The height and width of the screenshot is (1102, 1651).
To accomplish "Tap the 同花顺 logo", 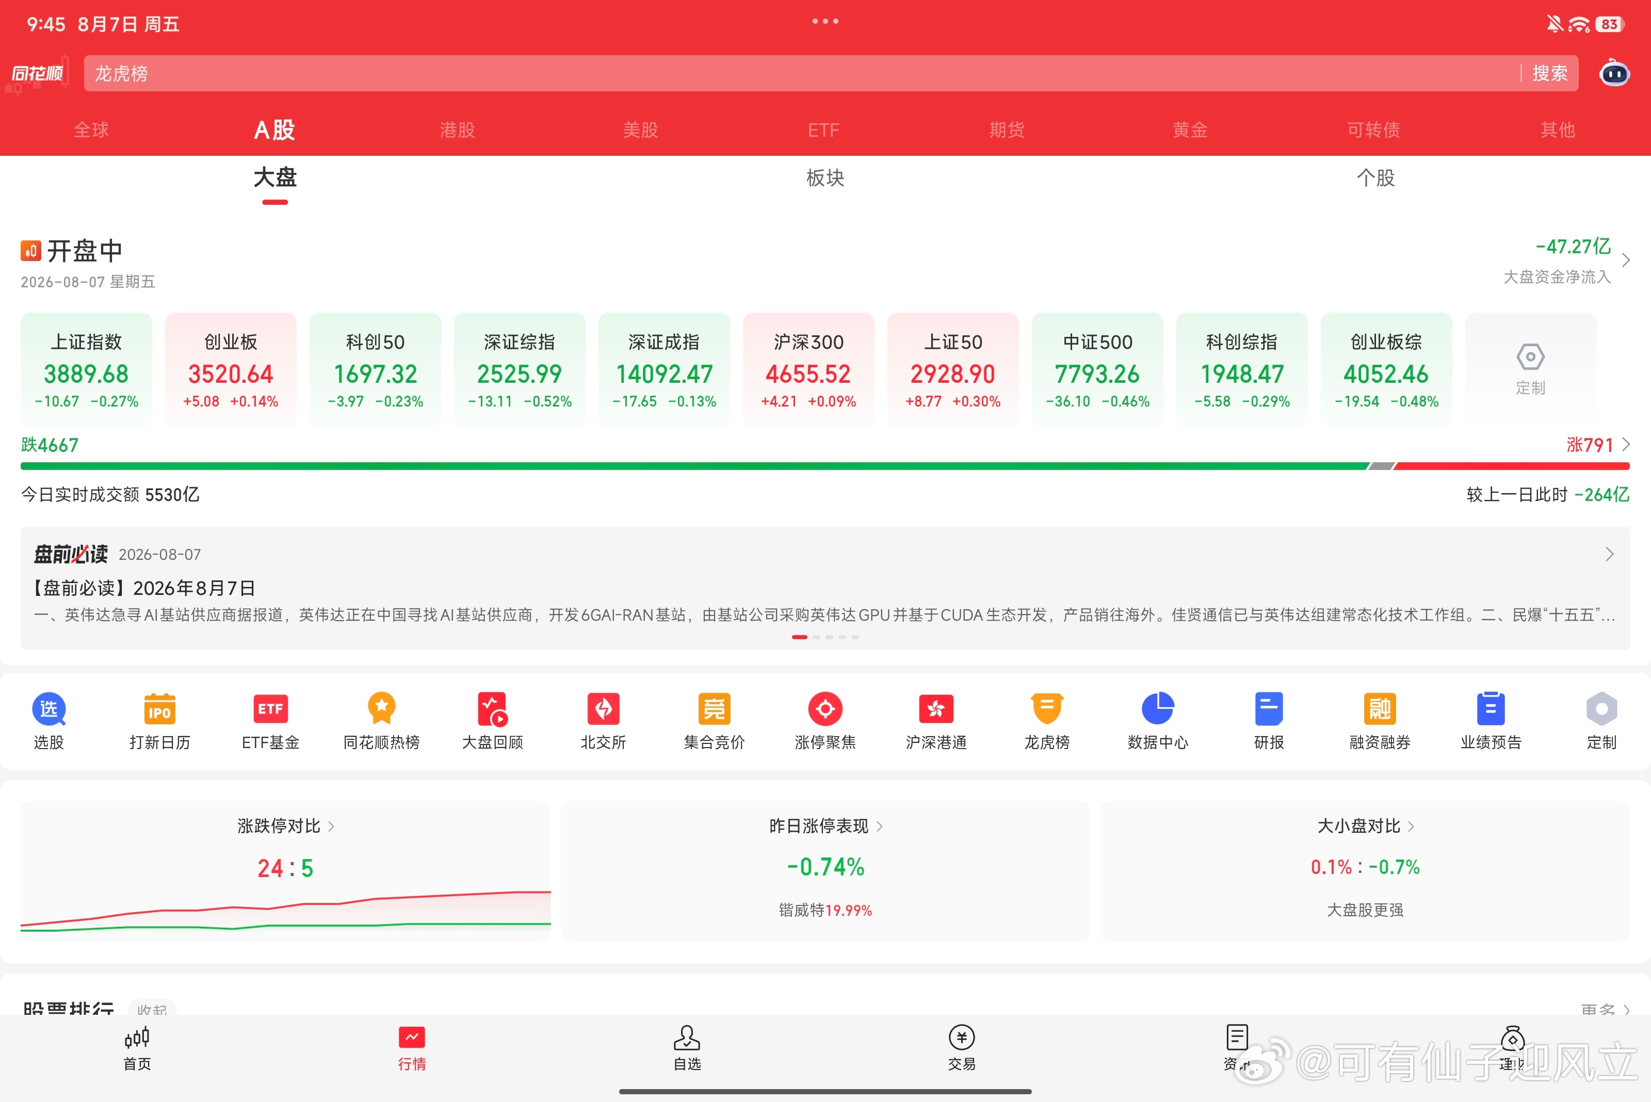I will pos(38,73).
